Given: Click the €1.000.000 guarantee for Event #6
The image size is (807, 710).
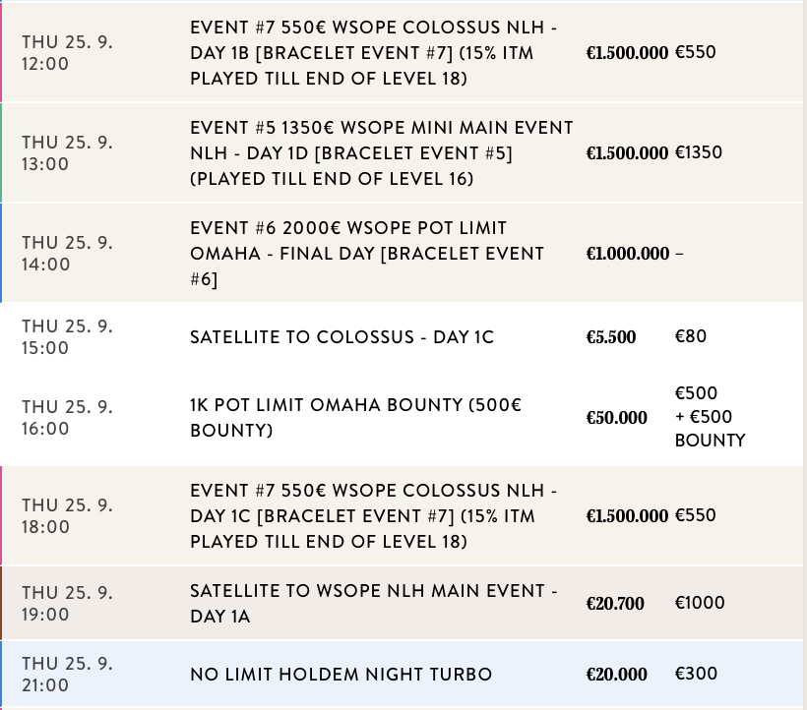Looking at the screenshot, I should [x=627, y=254].
